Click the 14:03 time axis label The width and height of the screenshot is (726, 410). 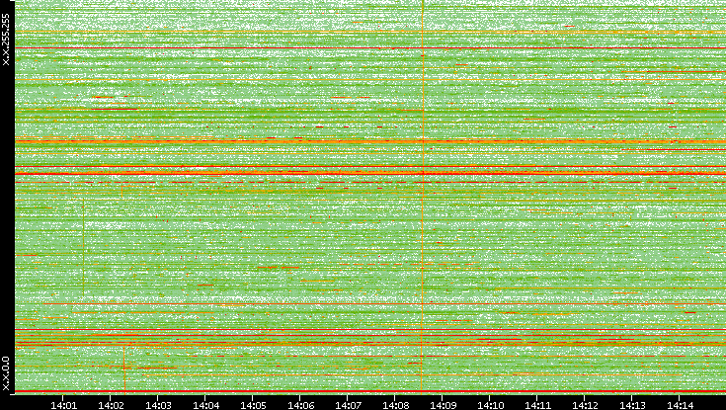(x=158, y=405)
